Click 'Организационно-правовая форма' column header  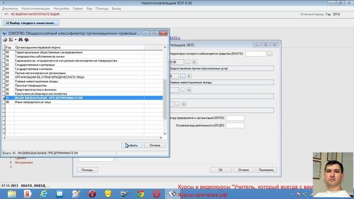click(79, 48)
